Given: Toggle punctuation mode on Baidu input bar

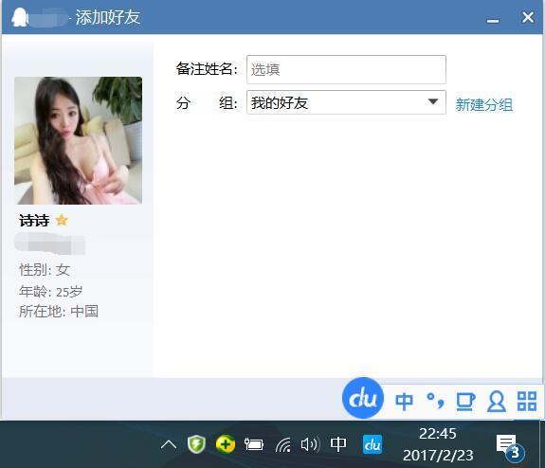Looking at the screenshot, I should 435,402.
